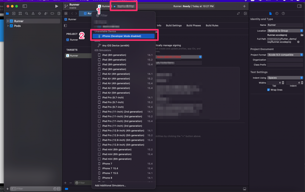
Task: Toggle the debug area at bottom right
Action: tap(245, 189)
